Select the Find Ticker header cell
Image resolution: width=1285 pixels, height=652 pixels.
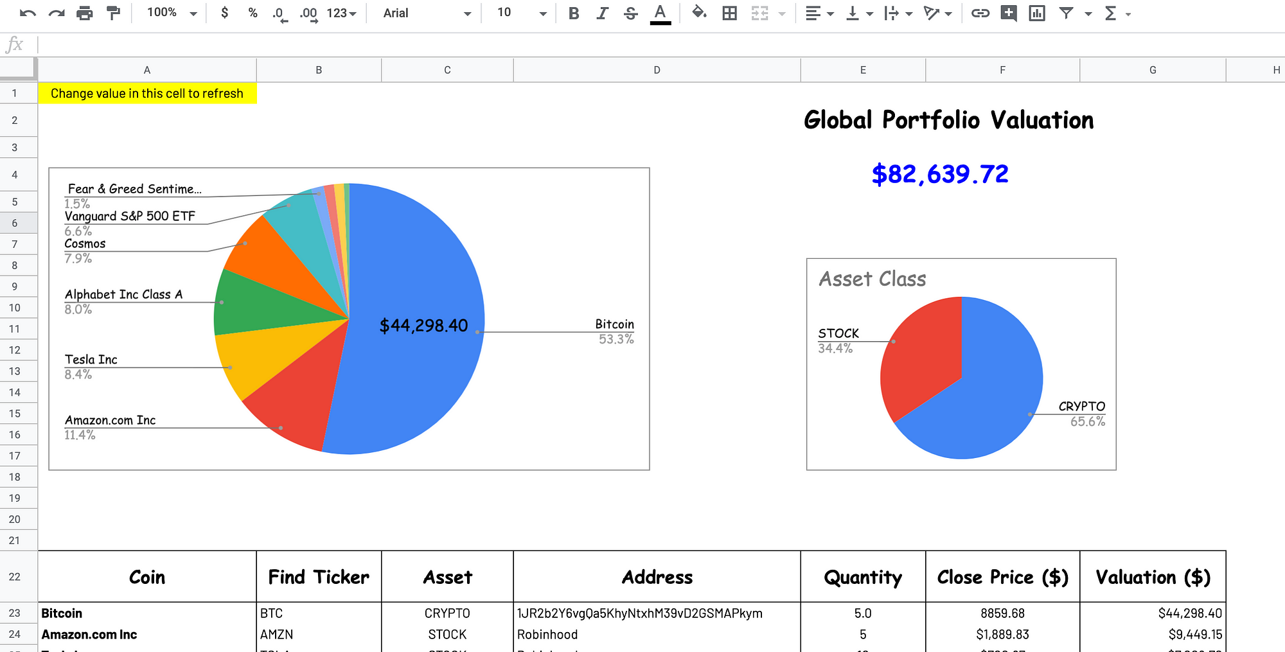(x=319, y=577)
